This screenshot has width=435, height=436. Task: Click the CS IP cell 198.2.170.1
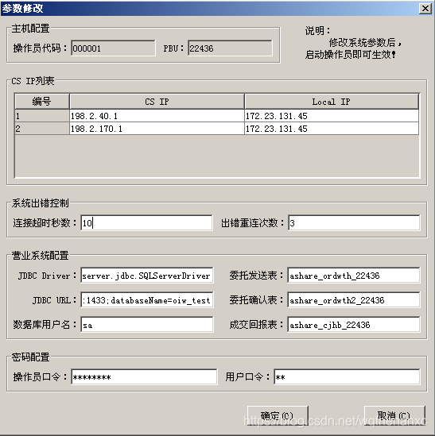point(157,129)
